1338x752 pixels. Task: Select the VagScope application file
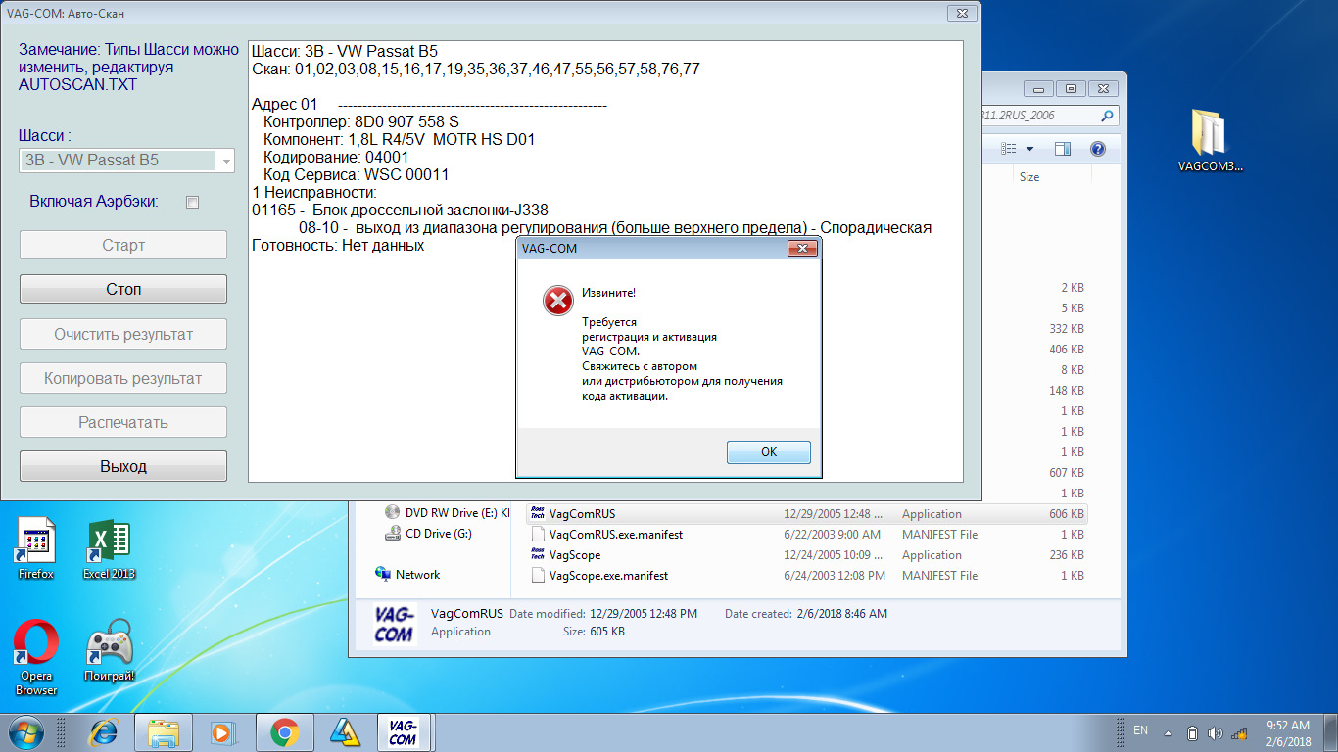pyautogui.click(x=574, y=555)
